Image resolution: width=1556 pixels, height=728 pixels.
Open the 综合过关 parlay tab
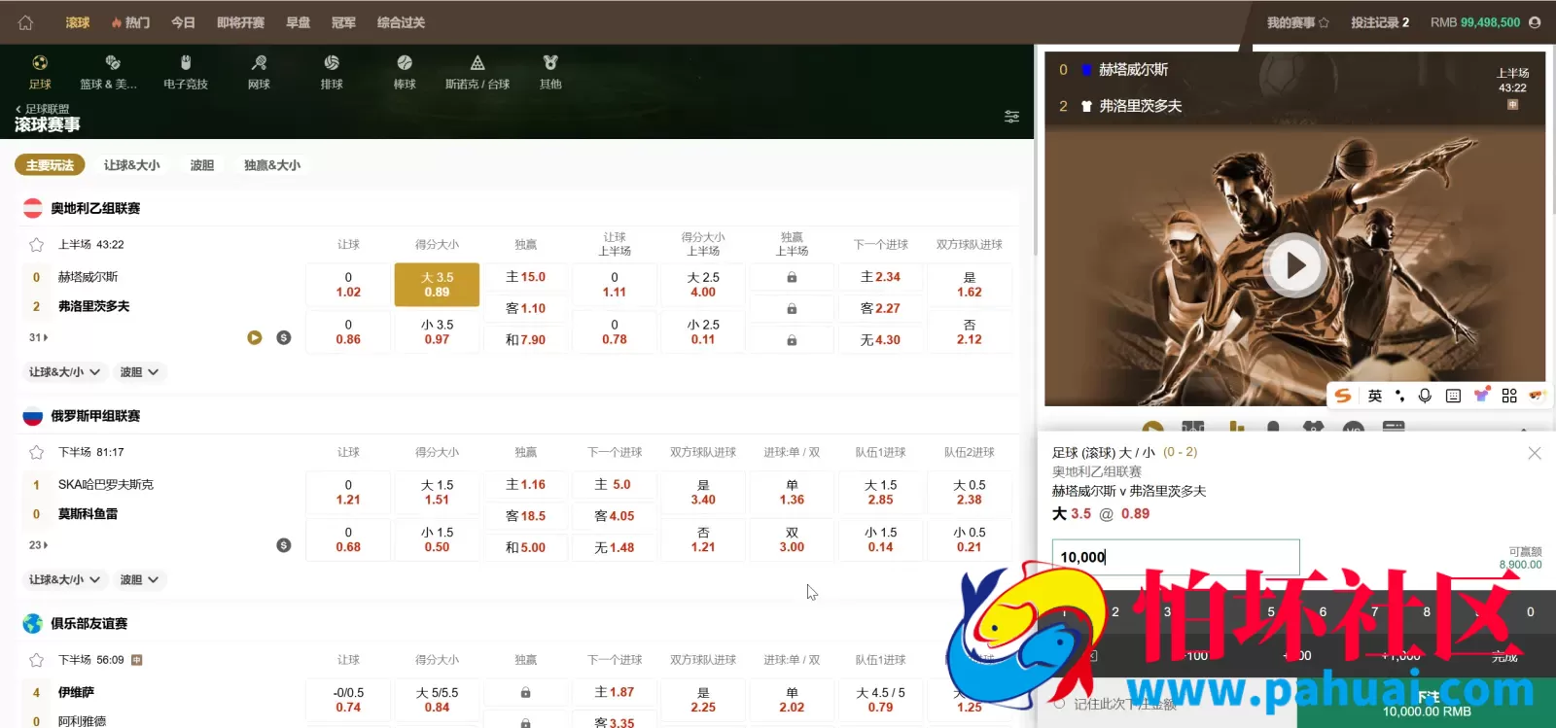401,22
